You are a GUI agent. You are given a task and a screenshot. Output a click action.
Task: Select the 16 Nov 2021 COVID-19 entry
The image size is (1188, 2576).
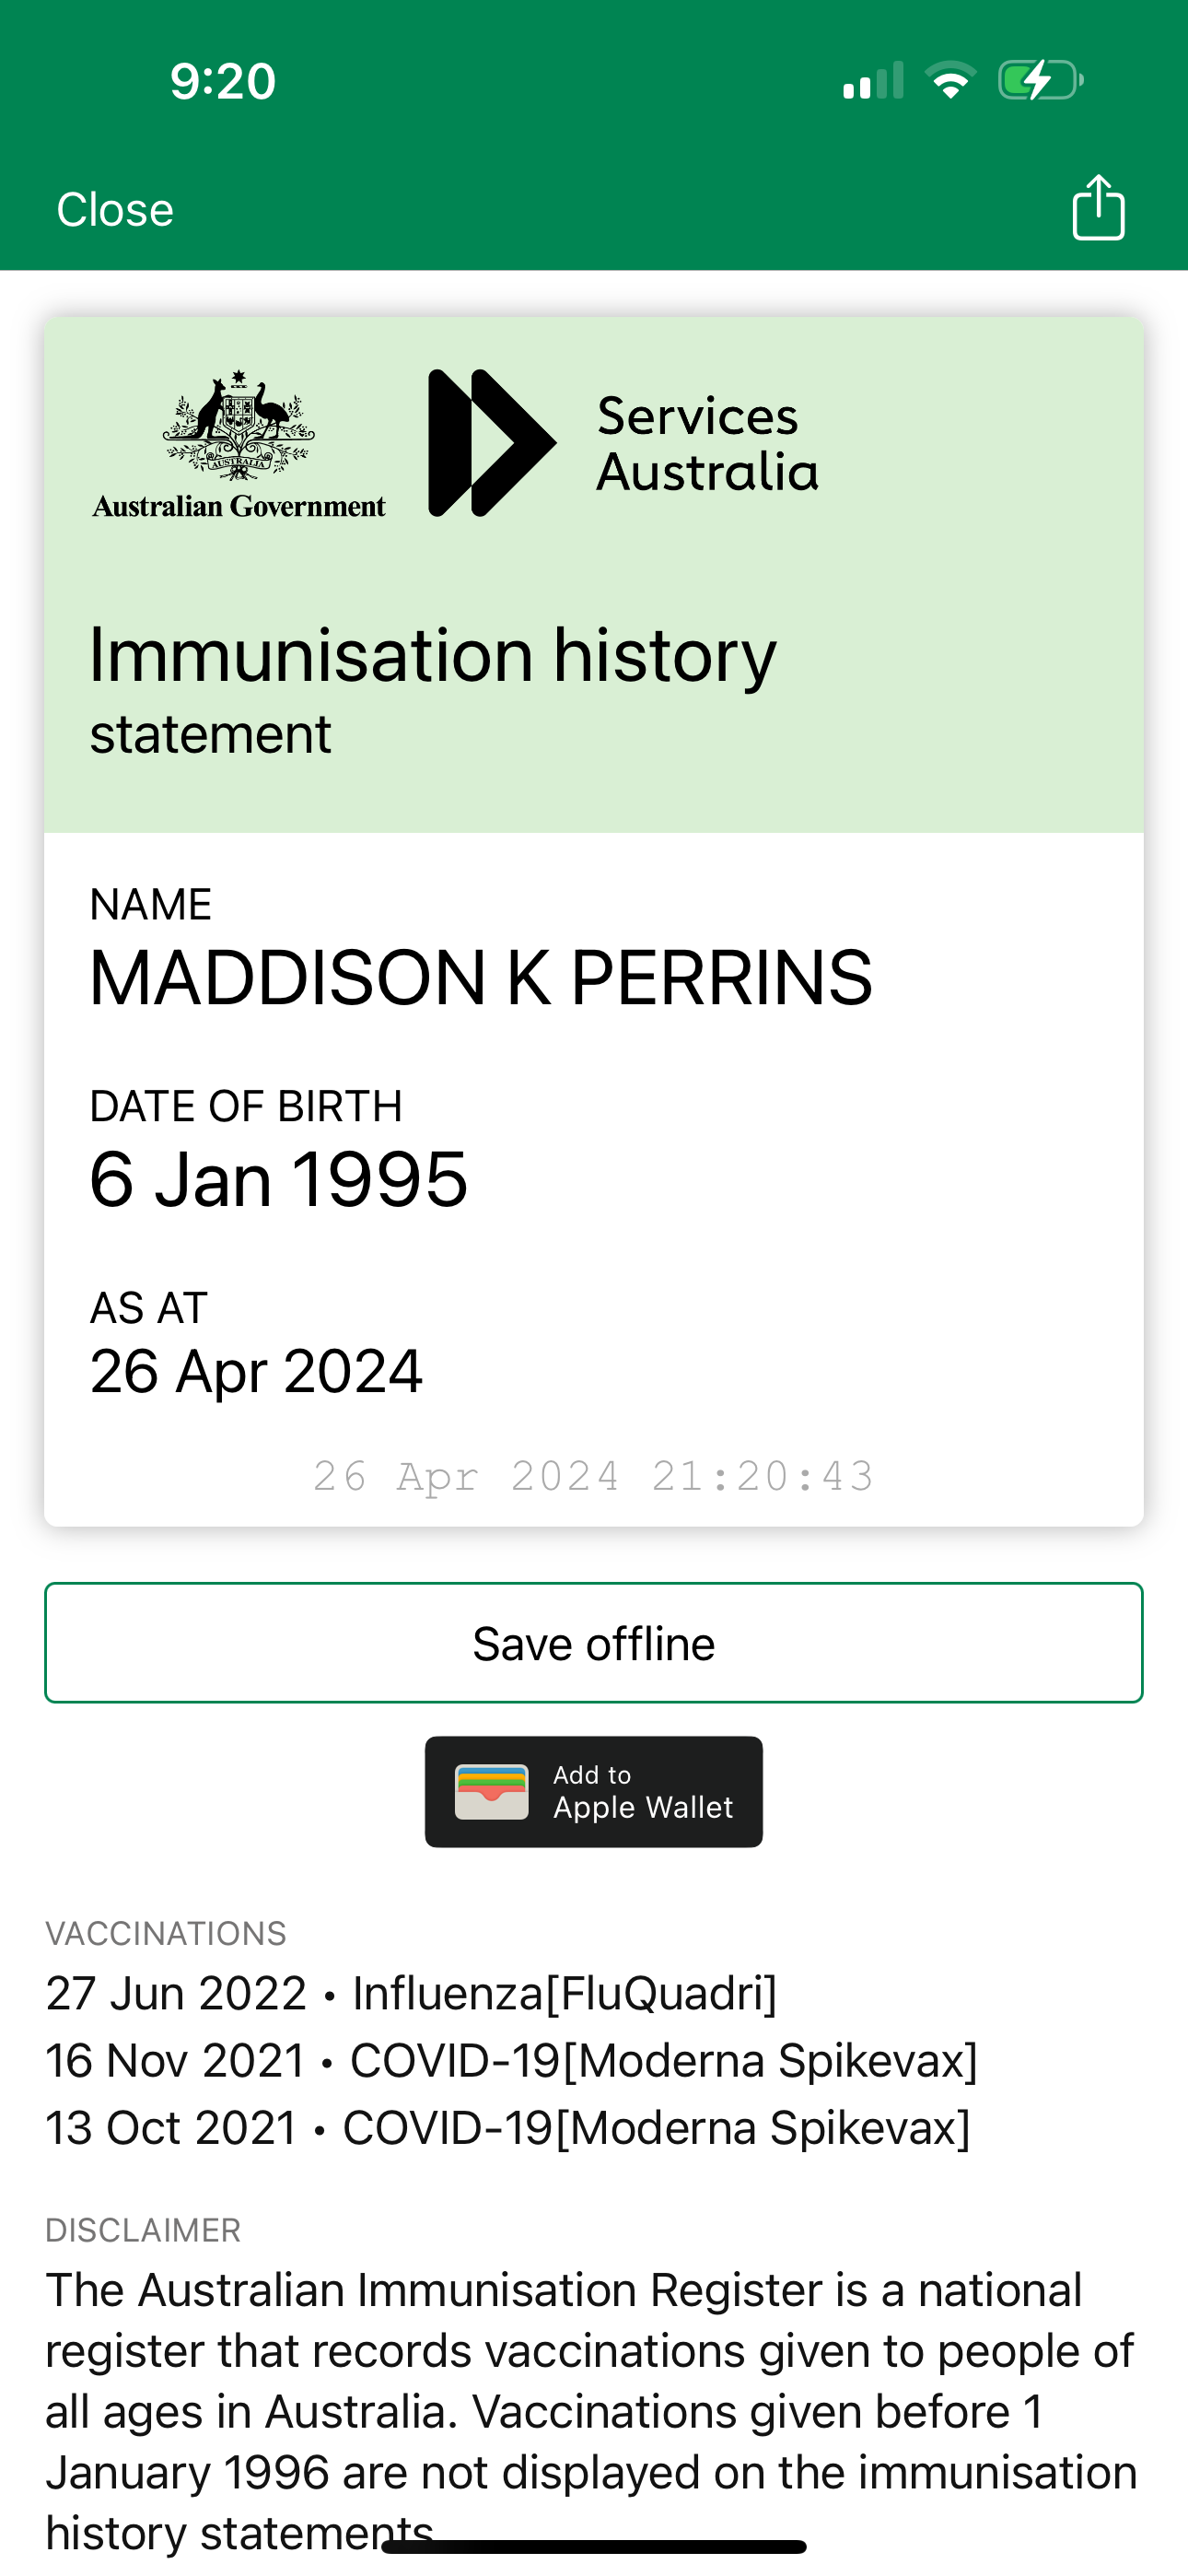[x=511, y=2060]
